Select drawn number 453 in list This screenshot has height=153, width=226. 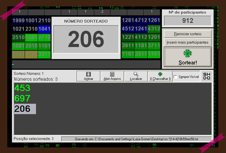(22, 88)
